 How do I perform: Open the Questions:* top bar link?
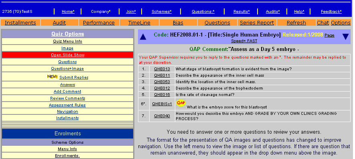203,12
